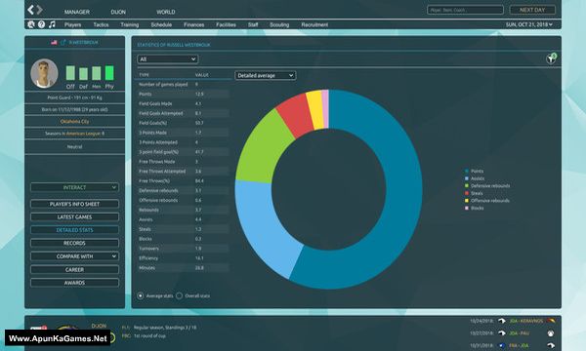Click team logo beside JDA - Kervinos fixture
The image size is (586, 351).
coord(502,321)
